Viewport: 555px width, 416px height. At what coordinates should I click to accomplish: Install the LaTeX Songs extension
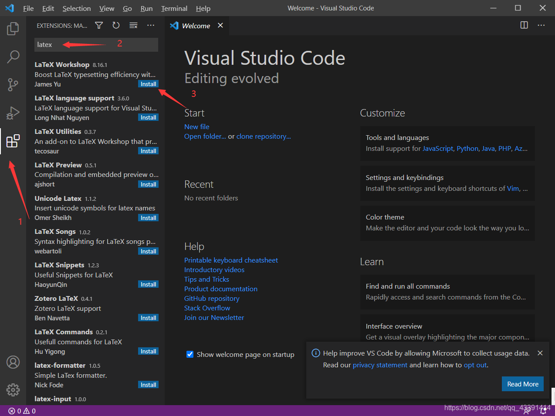click(148, 251)
